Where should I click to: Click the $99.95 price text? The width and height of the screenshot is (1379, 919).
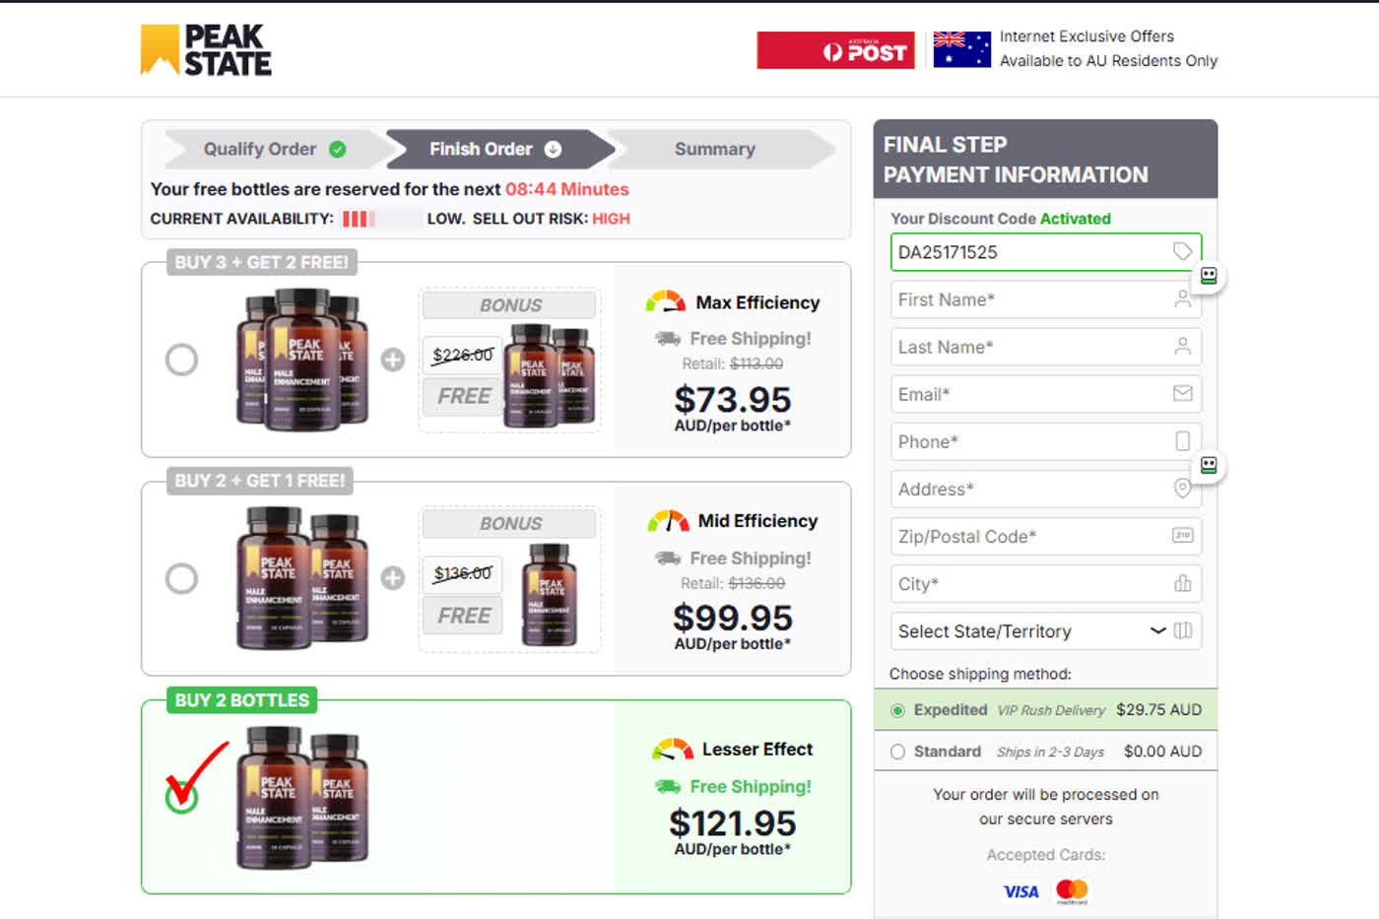[x=733, y=618]
